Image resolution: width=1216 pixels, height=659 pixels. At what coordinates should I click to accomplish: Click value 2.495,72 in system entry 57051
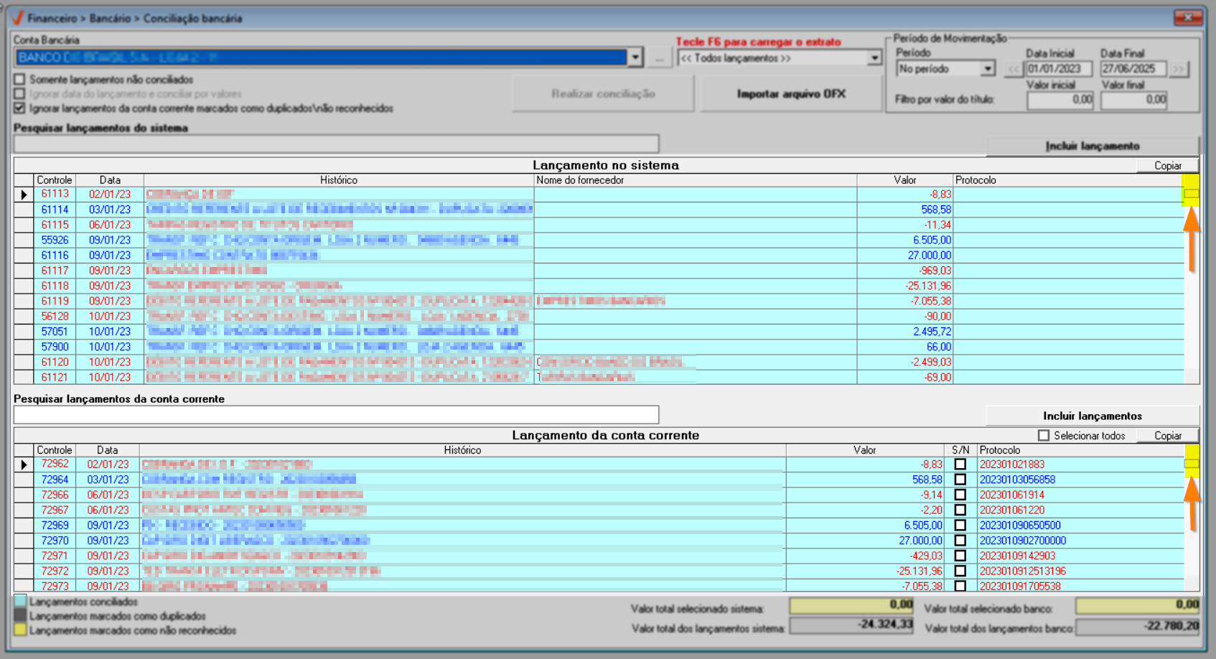pos(932,332)
